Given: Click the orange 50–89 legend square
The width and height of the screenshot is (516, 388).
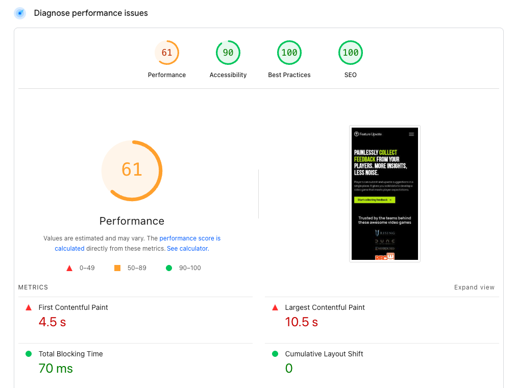Looking at the screenshot, I should point(116,268).
